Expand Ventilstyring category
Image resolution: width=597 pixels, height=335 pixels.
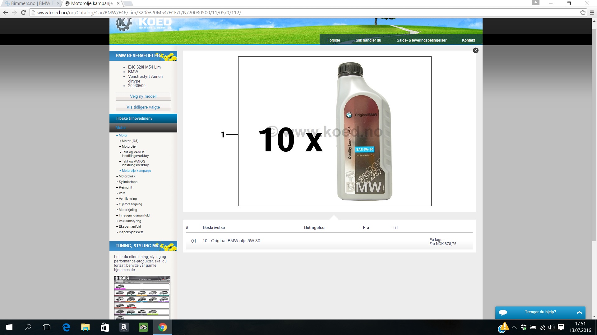127,199
